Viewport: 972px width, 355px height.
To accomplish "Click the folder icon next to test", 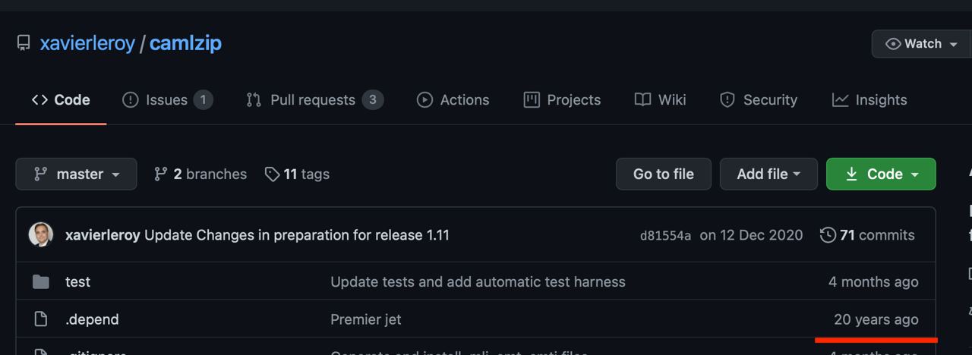I will 41,282.
